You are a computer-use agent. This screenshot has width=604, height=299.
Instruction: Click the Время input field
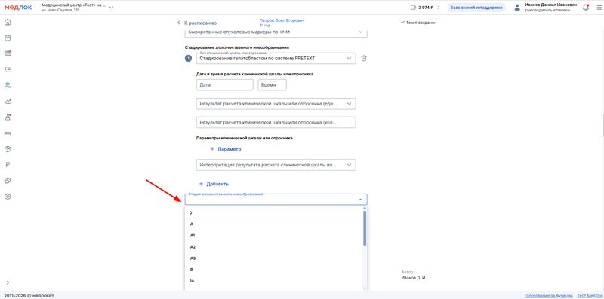272,85
